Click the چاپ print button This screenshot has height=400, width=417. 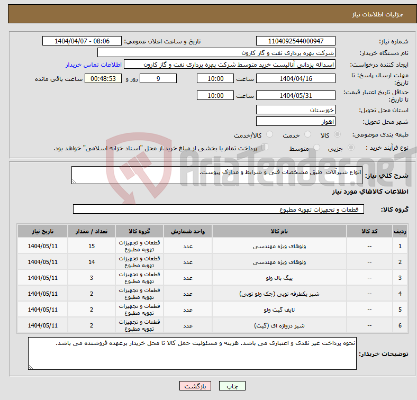(232, 386)
